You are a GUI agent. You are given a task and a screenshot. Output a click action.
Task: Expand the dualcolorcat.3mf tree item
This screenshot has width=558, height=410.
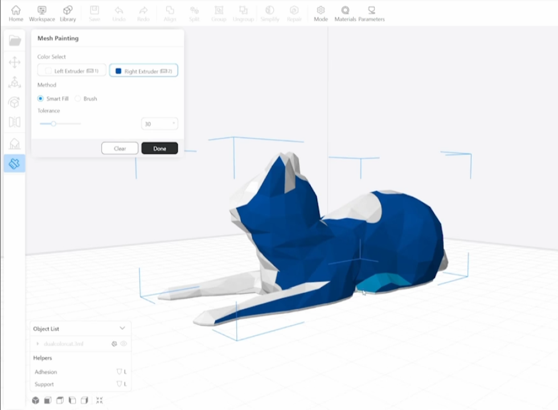[x=38, y=343]
